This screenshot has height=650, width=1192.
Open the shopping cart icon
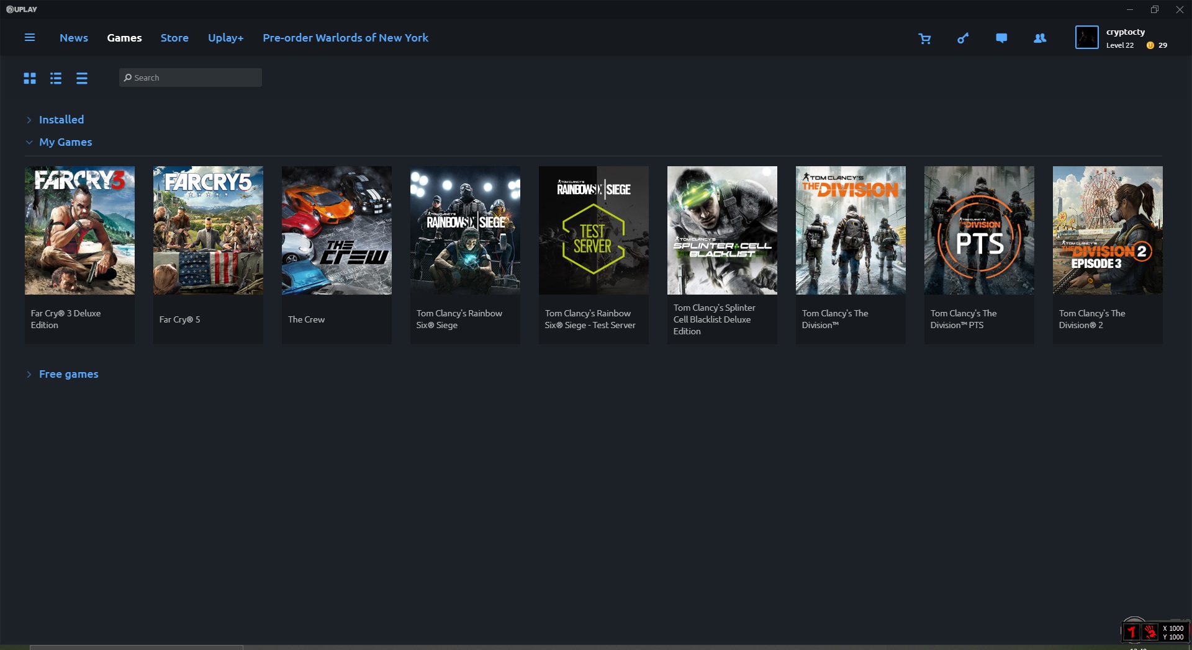pos(924,38)
